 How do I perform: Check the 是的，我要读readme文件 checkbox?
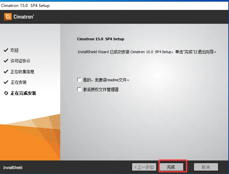pos(79,80)
